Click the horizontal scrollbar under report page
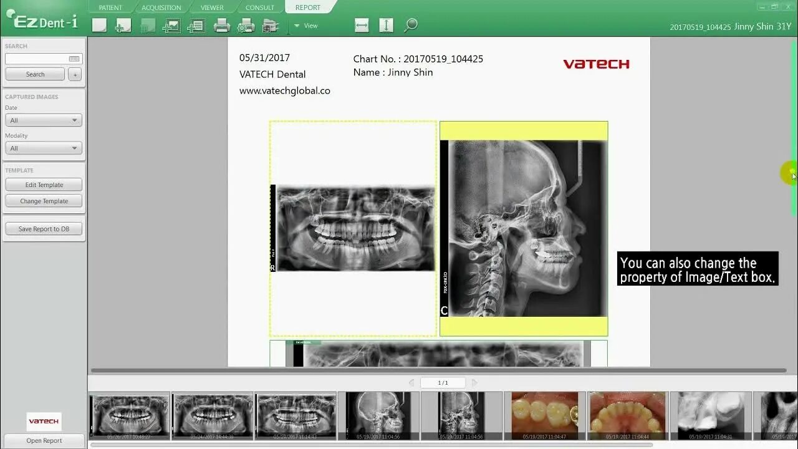 (x=438, y=370)
